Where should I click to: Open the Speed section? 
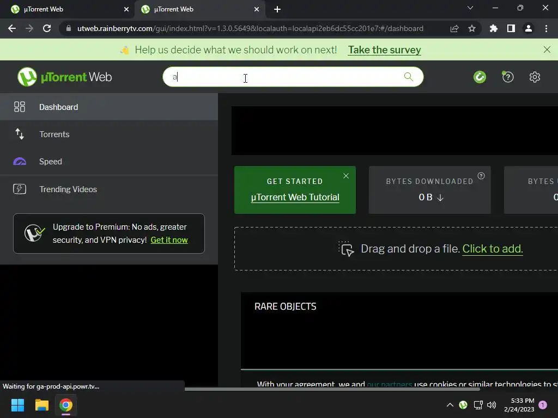109,161
